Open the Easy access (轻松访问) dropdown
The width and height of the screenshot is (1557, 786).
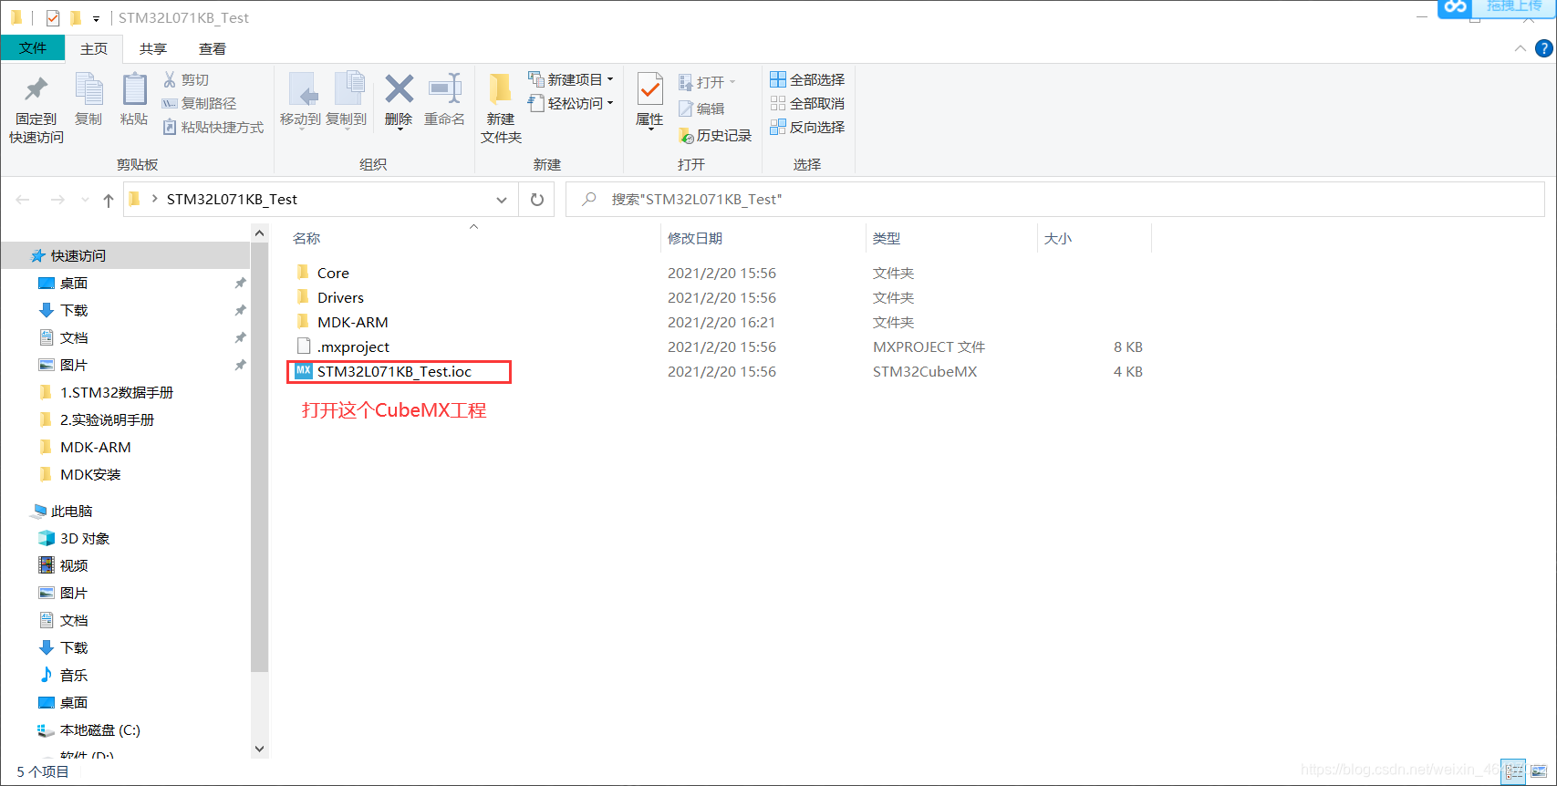(x=571, y=104)
